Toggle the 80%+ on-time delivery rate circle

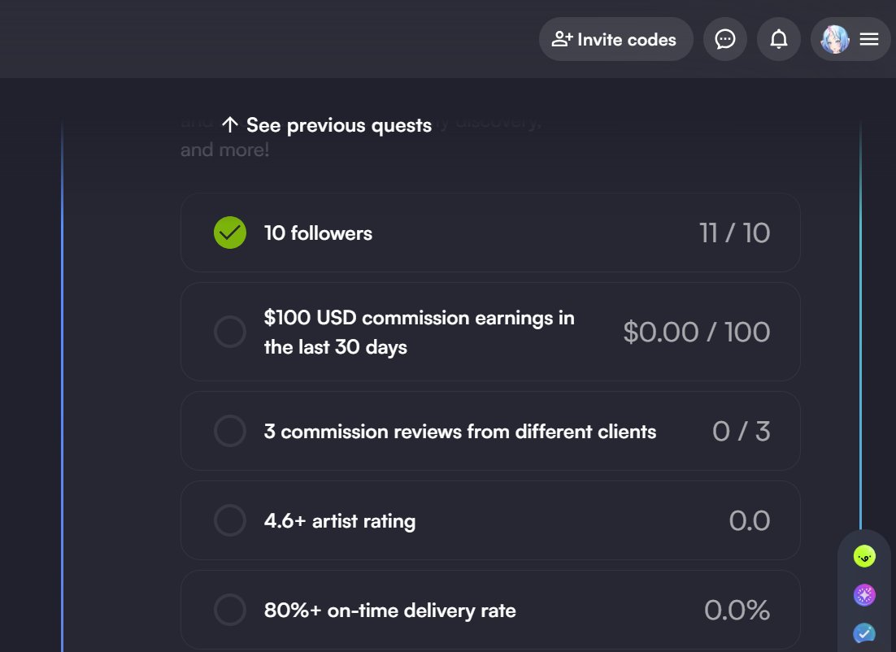point(230,610)
